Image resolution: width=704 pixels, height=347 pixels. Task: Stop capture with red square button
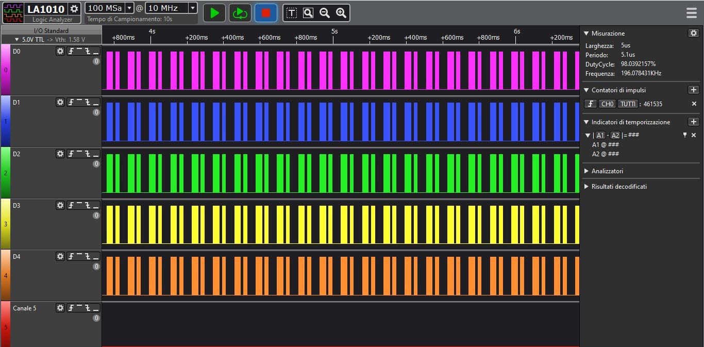point(266,13)
